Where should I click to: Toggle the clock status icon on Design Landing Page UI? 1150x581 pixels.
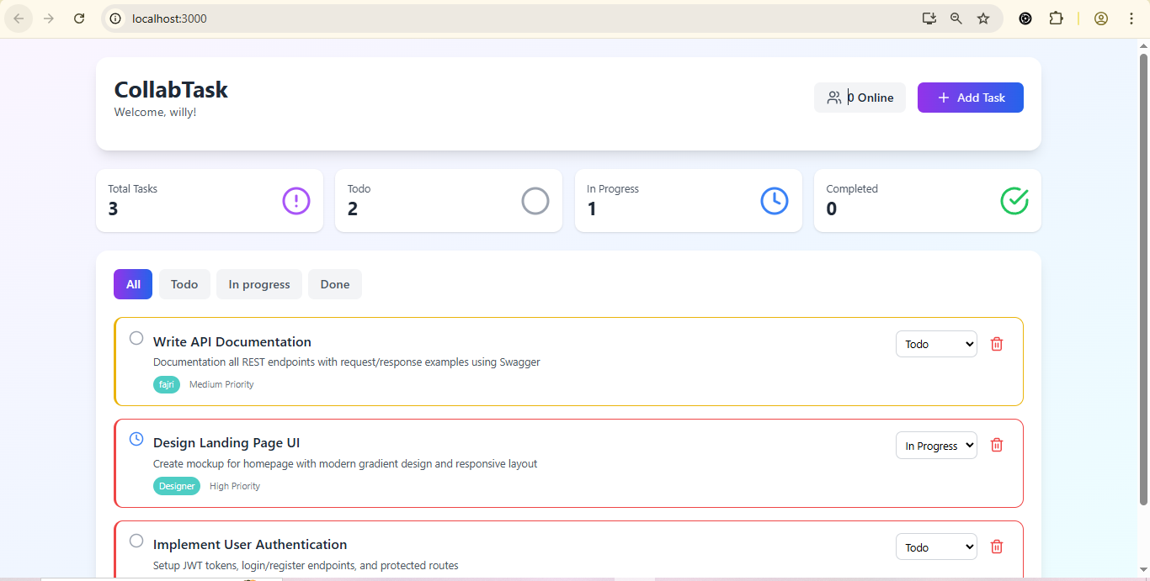(136, 439)
